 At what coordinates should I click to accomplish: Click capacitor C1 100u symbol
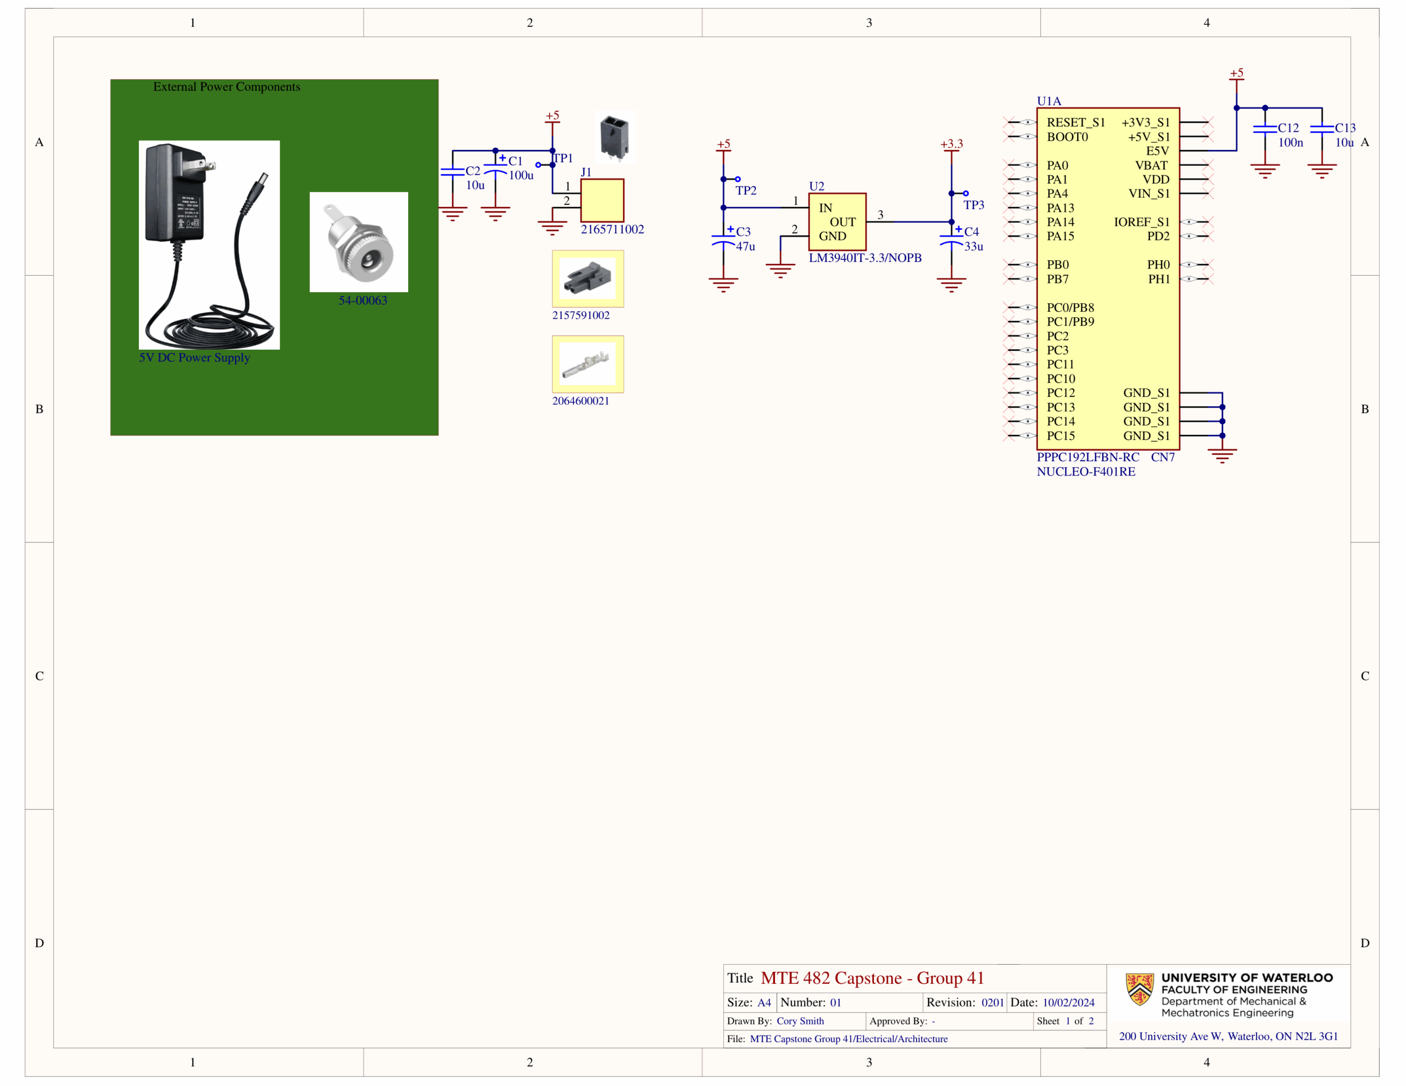(x=495, y=169)
